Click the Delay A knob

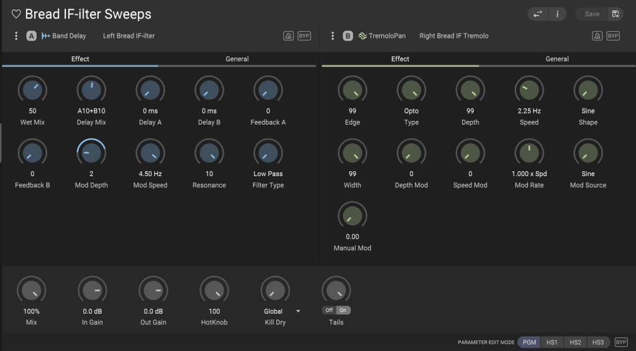click(150, 90)
